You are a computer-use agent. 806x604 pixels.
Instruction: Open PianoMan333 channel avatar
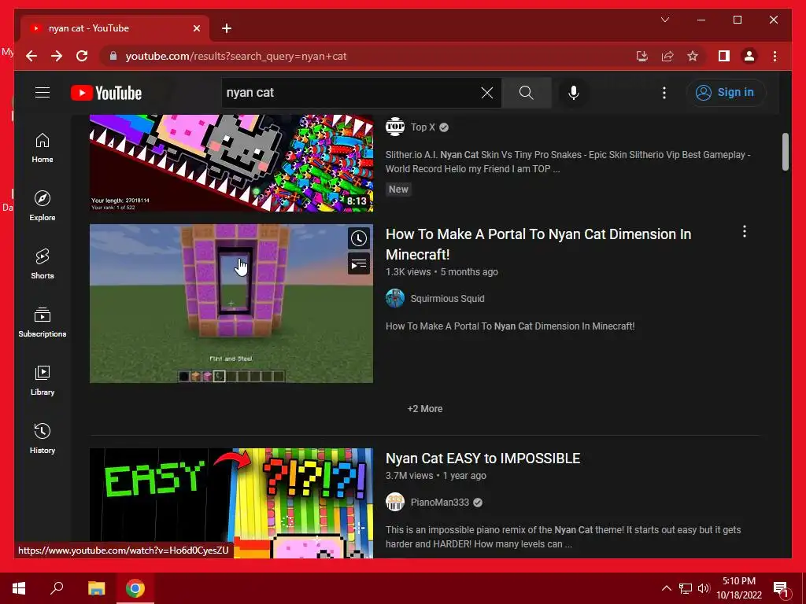[395, 503]
